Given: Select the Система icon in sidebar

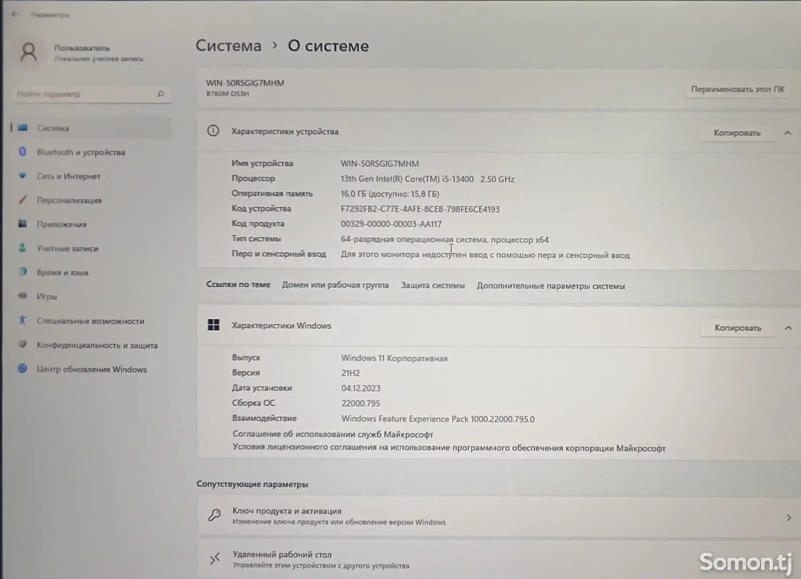Looking at the screenshot, I should 23,127.
